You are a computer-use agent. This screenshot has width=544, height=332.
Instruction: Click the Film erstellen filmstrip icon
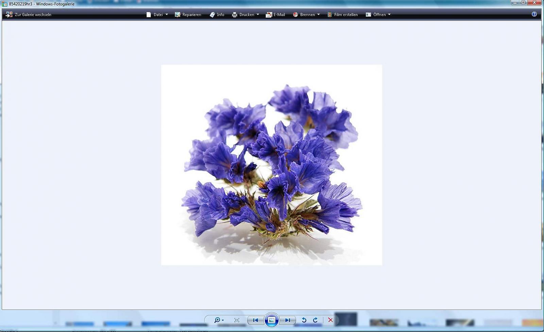[x=329, y=15]
